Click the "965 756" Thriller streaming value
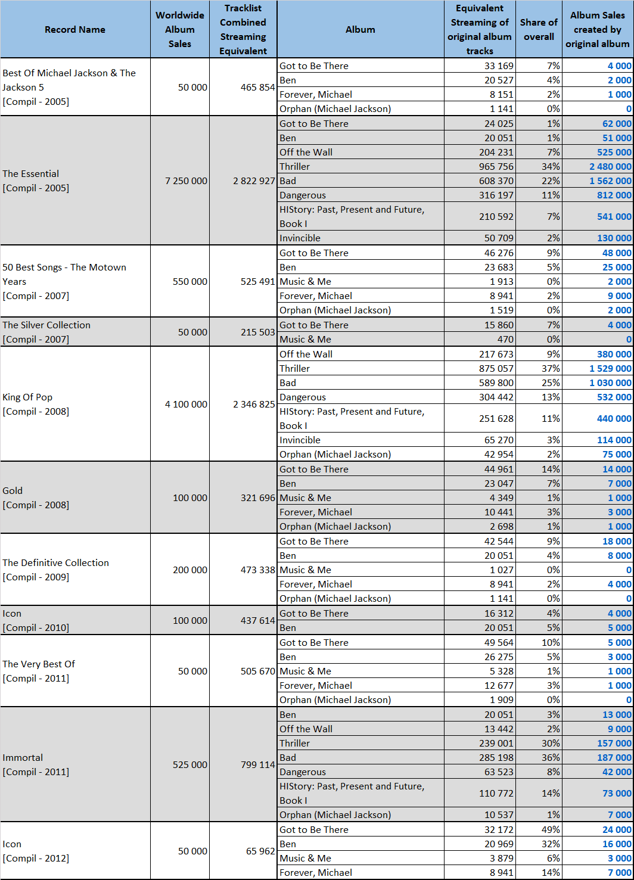 496,166
